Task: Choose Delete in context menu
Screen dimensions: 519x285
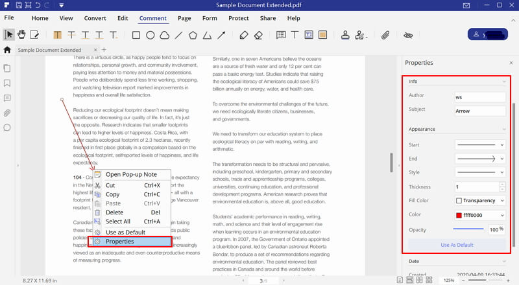Action: (132, 212)
